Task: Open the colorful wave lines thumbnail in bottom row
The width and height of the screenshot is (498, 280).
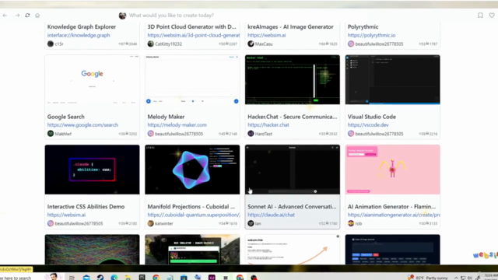Action: pyautogui.click(x=92, y=250)
